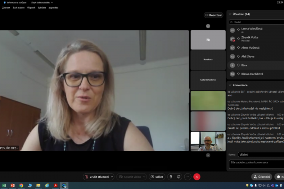Open PowerPoint from the taskbar
This screenshot has width=284, height=189.
(x=13, y=185)
